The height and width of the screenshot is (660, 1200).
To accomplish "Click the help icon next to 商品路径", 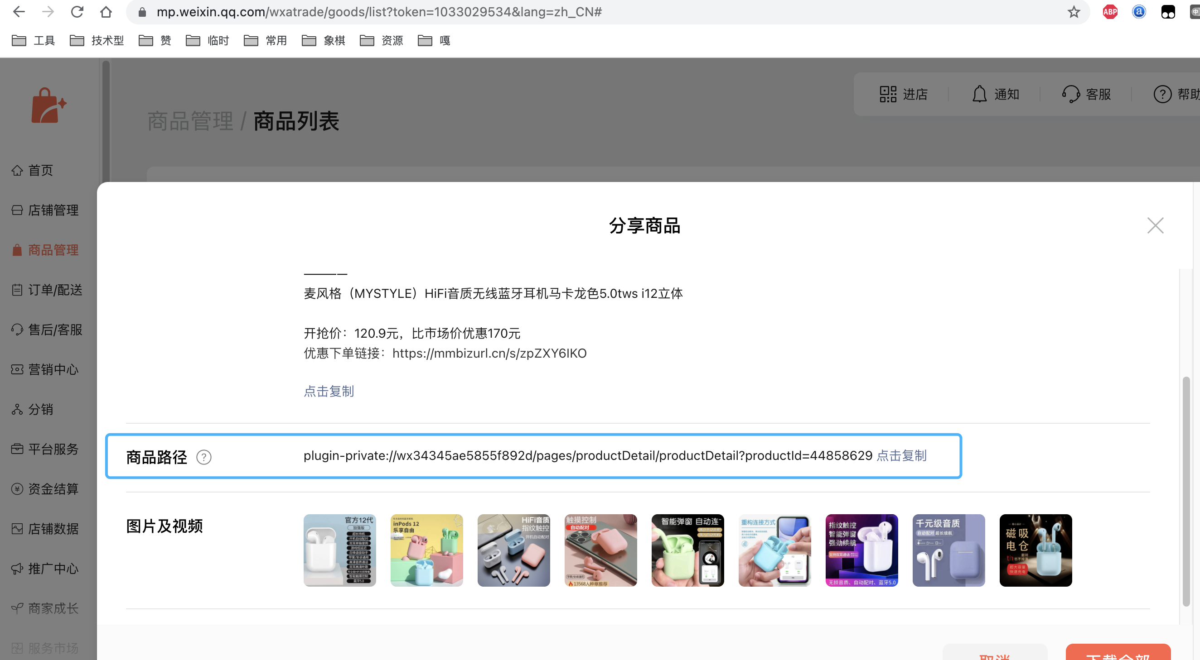I will (203, 457).
